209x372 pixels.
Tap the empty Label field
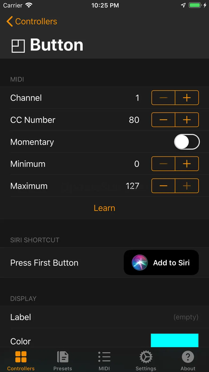coord(186,317)
